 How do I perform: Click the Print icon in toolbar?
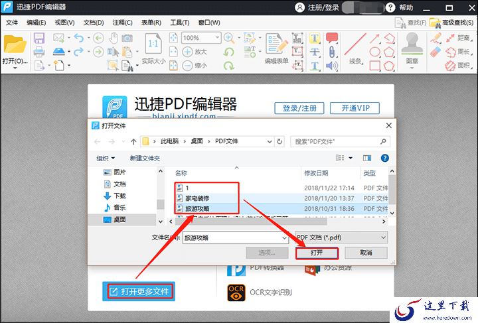click(x=39, y=52)
